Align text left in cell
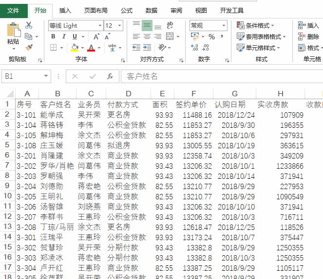 tap(136, 36)
